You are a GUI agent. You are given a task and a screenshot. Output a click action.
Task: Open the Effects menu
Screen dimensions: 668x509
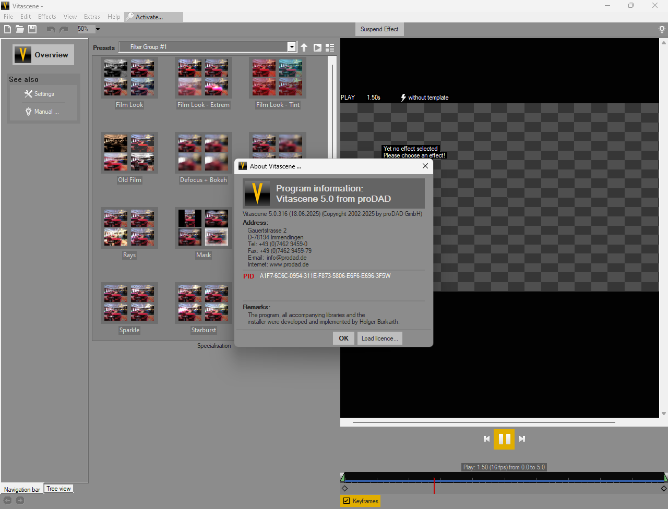(47, 17)
